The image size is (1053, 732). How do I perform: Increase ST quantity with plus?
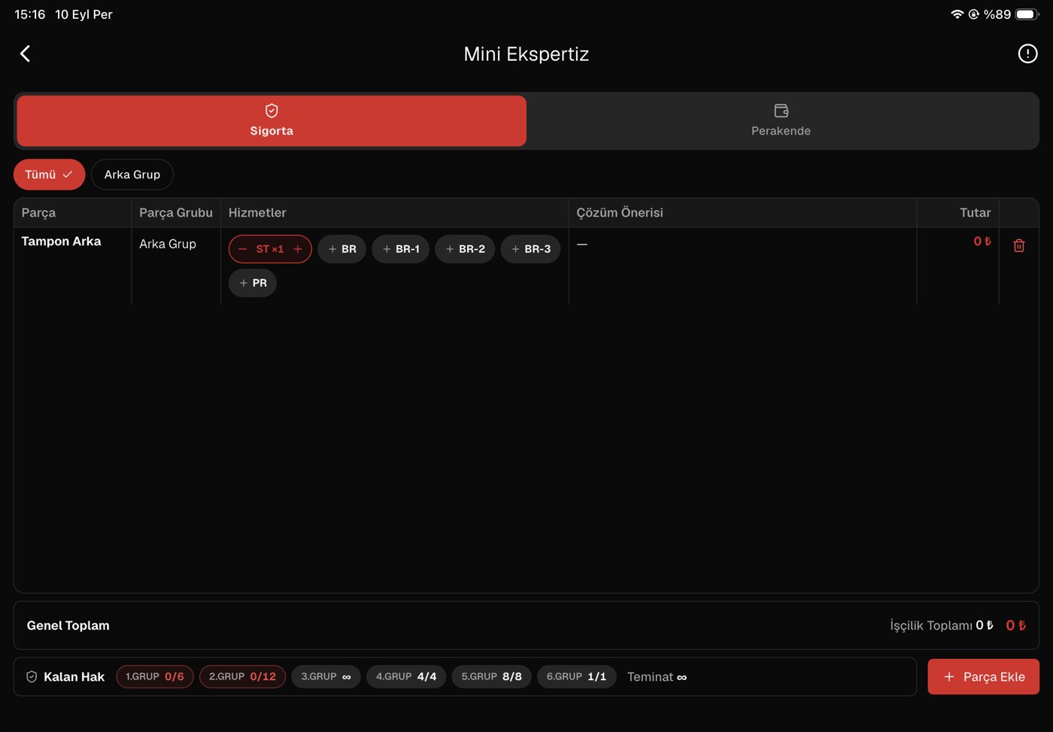point(298,249)
